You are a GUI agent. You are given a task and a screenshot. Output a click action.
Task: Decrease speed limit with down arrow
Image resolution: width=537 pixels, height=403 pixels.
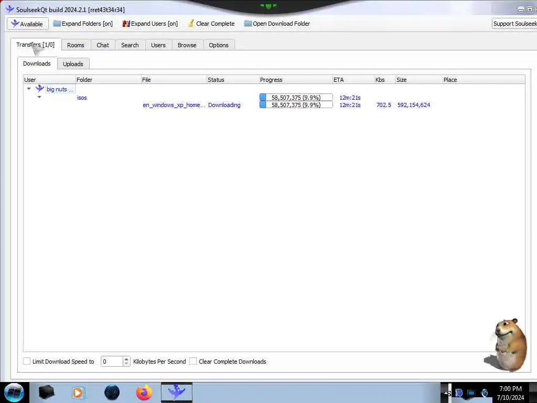point(126,364)
